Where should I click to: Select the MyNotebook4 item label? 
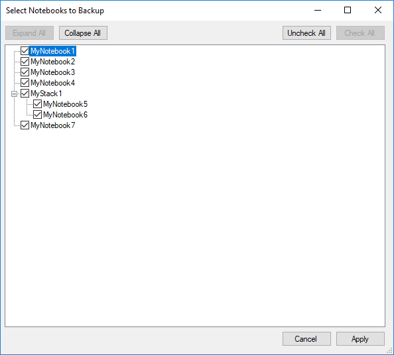tap(53, 83)
